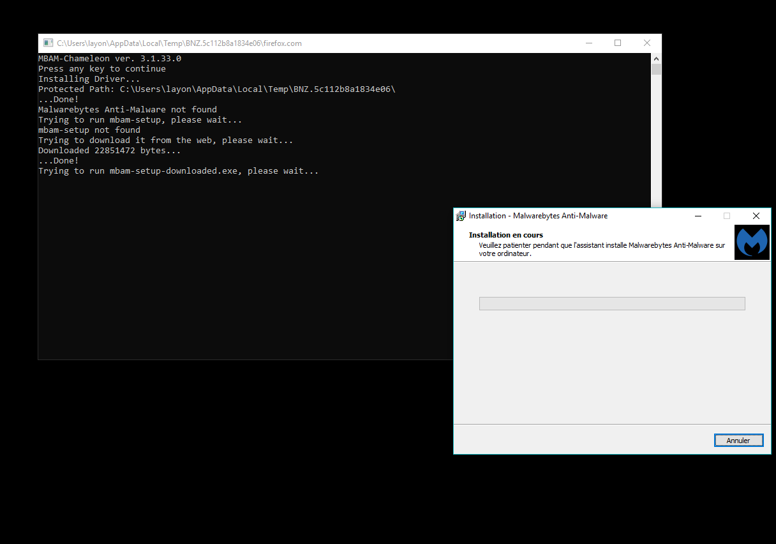Close the firefox.com console window

click(647, 43)
